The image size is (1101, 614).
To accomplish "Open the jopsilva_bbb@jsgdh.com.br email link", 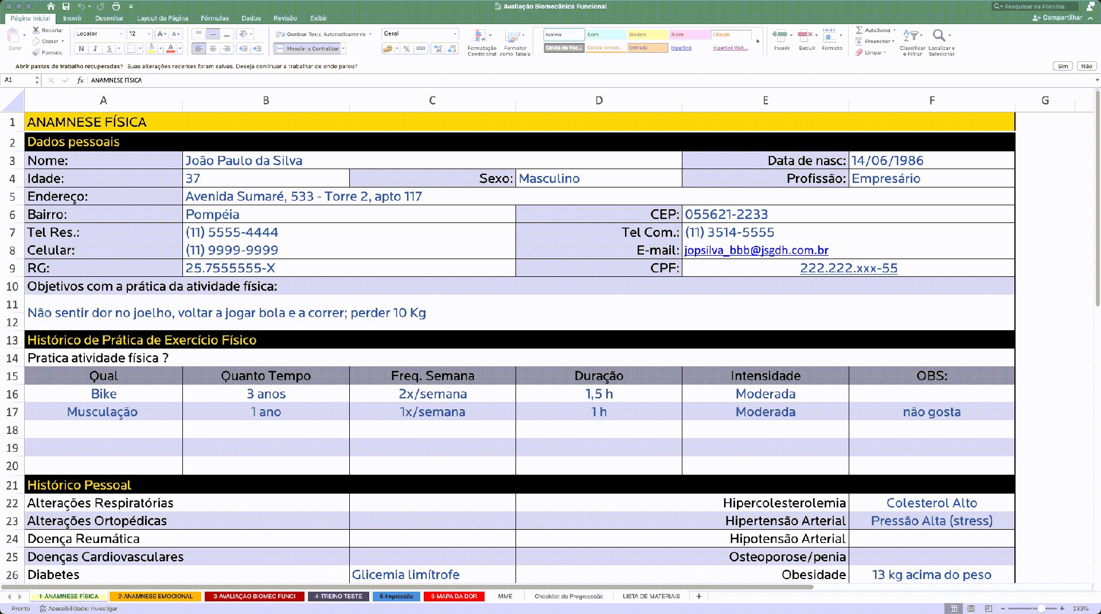I will tap(756, 250).
